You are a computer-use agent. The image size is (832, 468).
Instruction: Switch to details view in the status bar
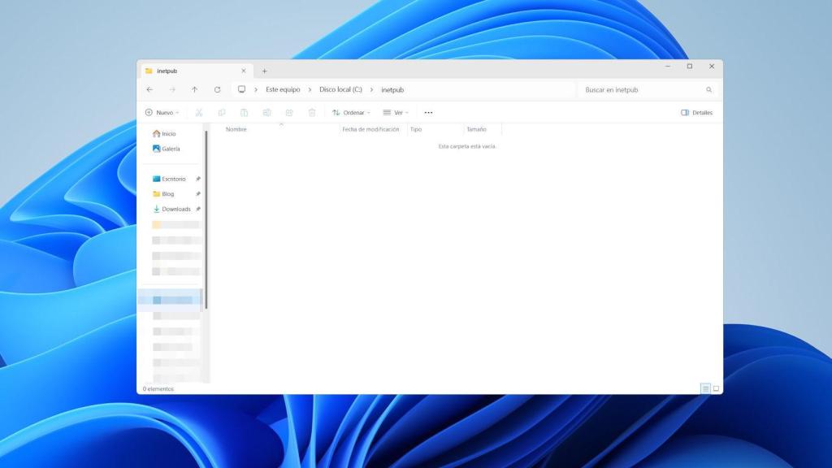click(x=705, y=388)
